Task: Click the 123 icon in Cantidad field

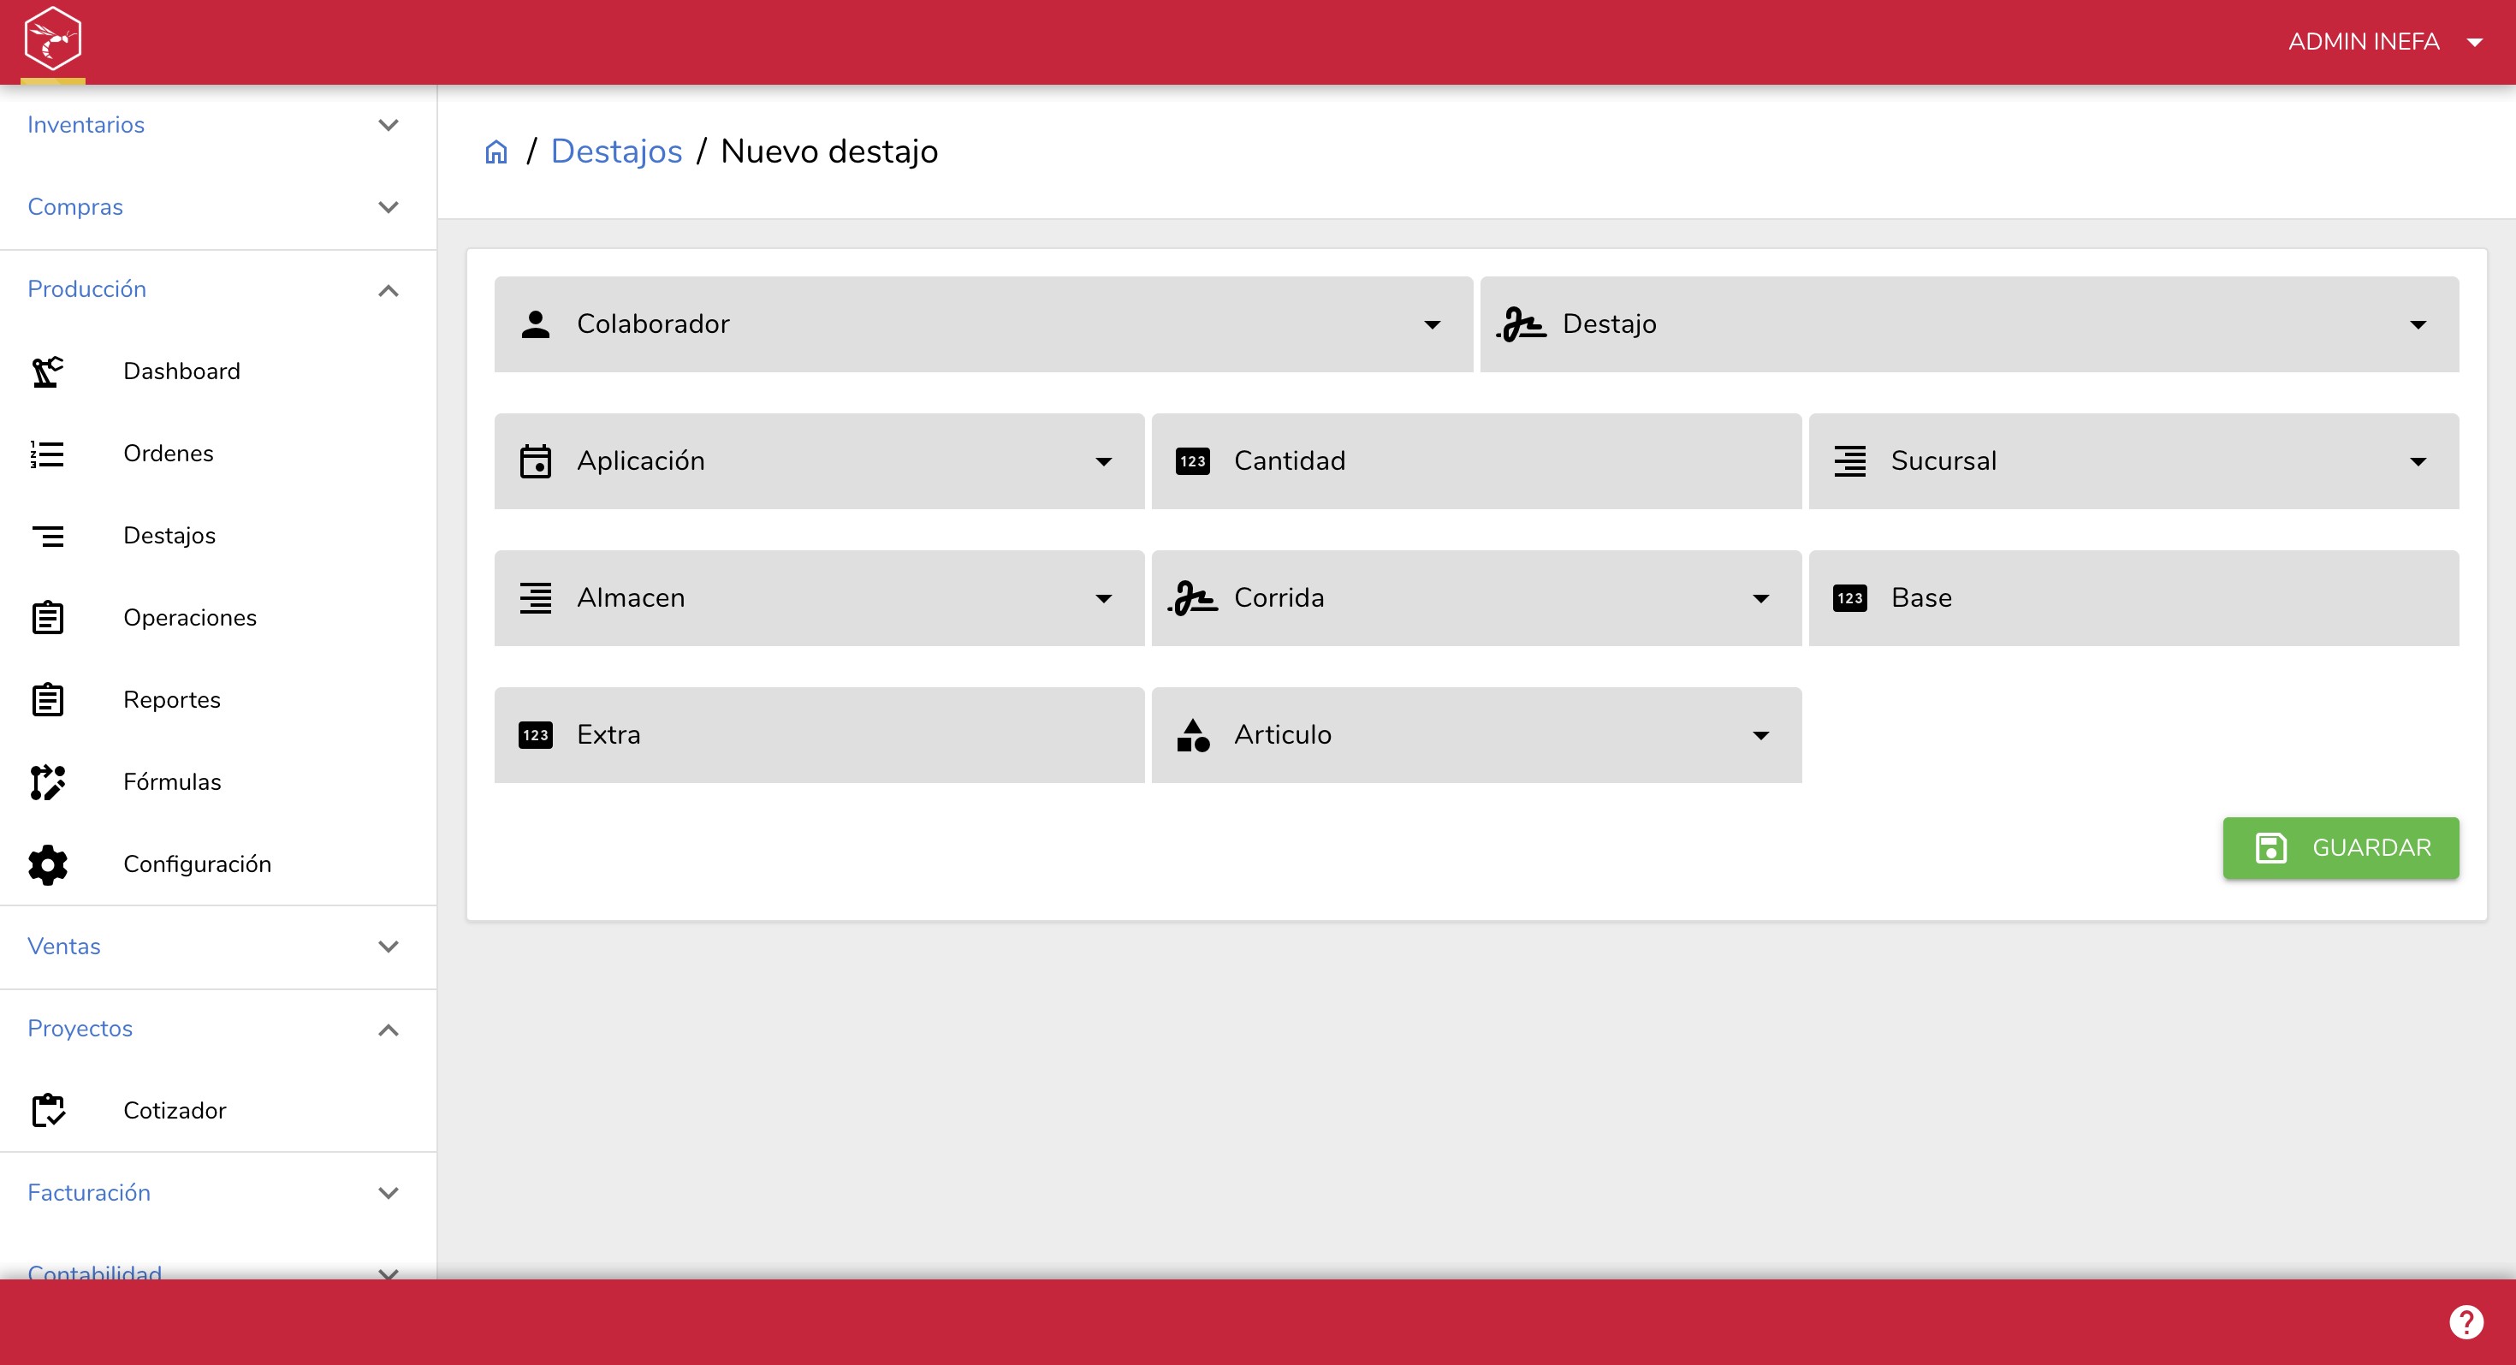Action: (x=1193, y=461)
